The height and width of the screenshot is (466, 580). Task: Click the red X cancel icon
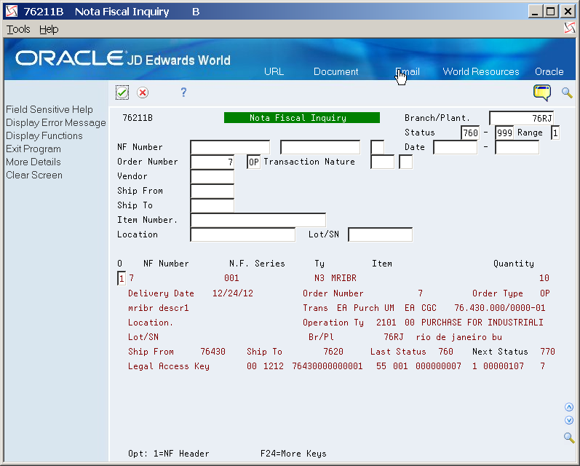point(143,92)
